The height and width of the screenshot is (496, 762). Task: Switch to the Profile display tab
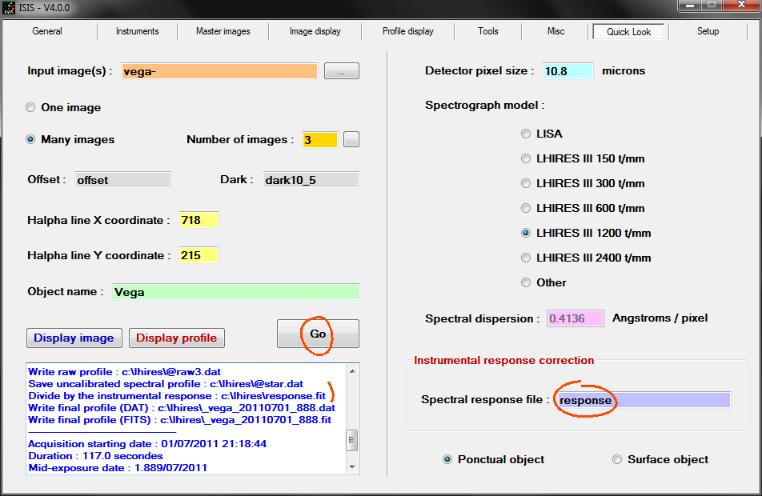[x=407, y=31]
